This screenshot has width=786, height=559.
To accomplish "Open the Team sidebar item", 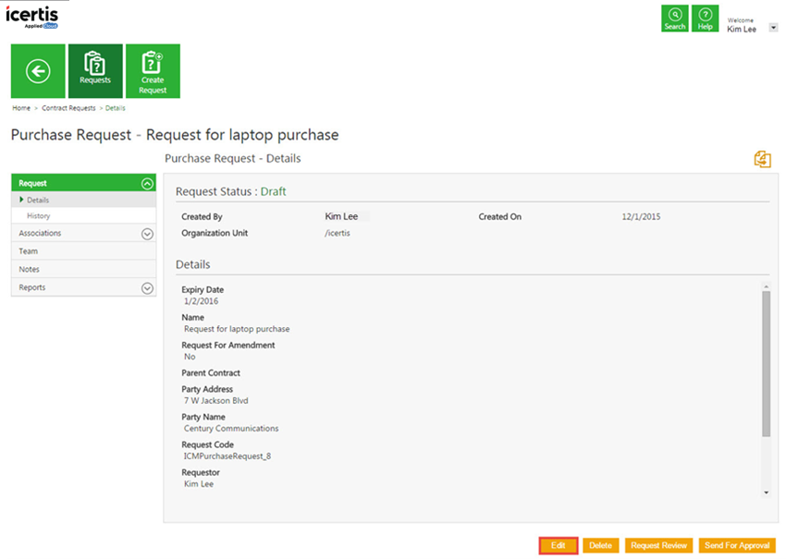I will click(29, 251).
